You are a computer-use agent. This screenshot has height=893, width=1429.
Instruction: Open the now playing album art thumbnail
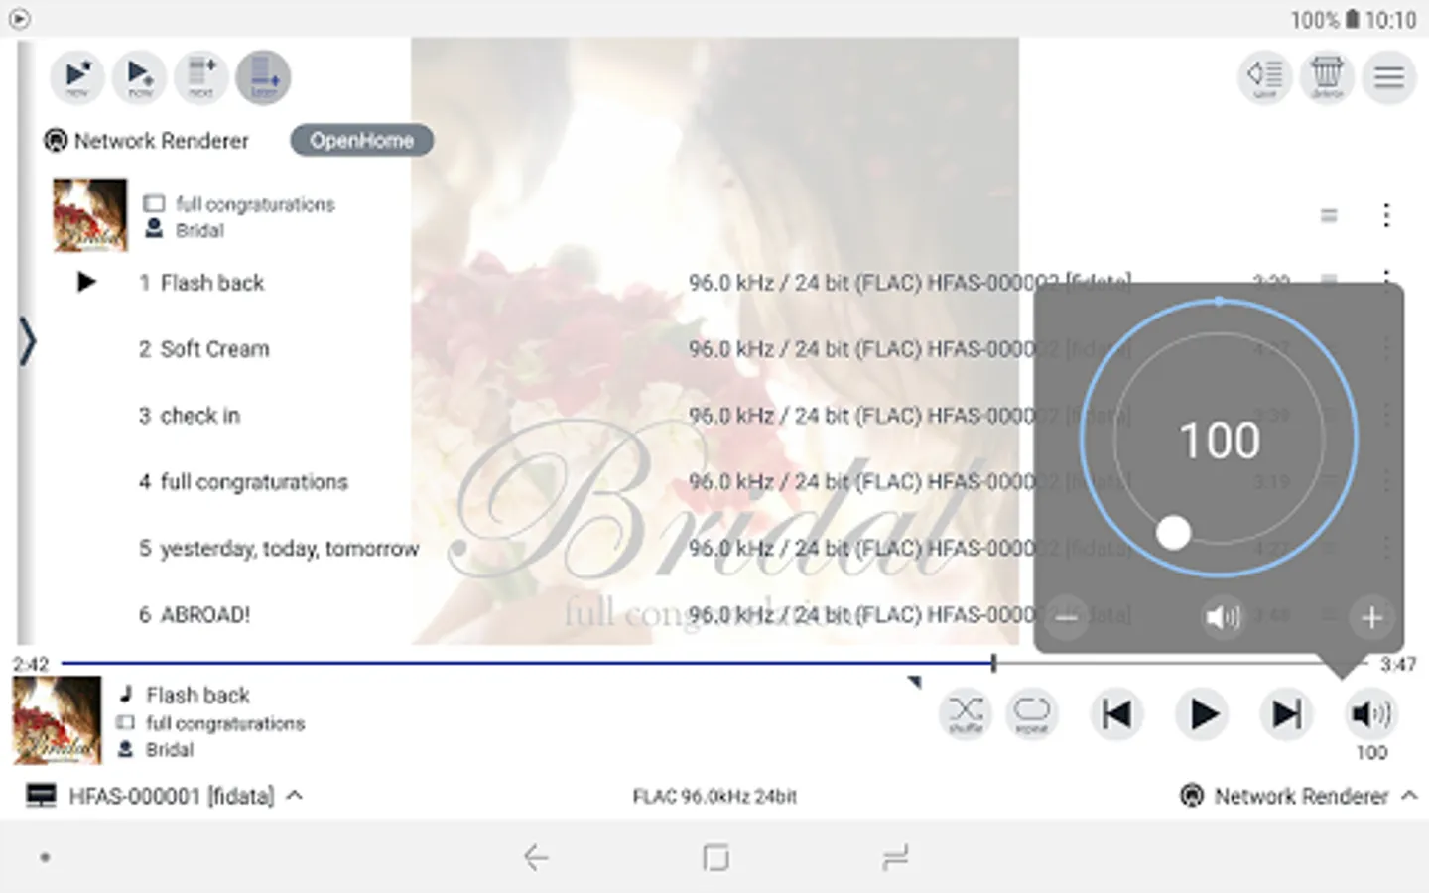(x=57, y=720)
